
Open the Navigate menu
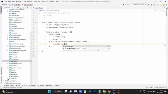click(19, 2)
